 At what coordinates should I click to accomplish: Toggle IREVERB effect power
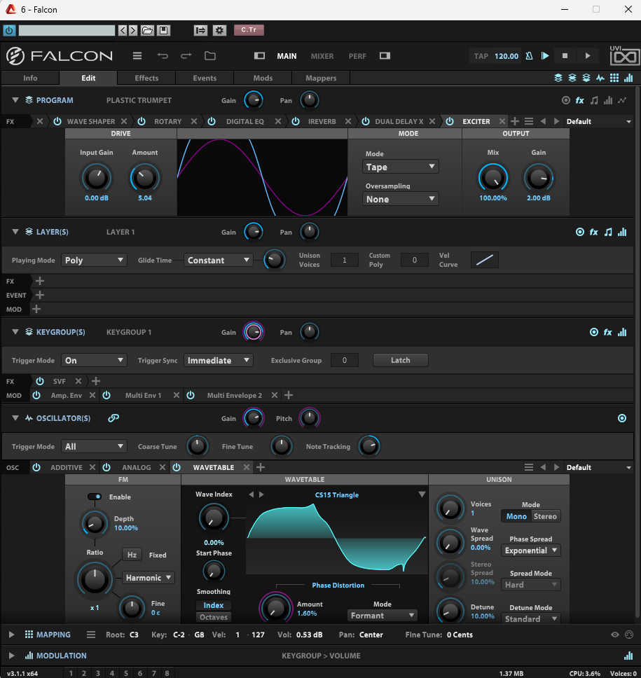click(x=296, y=121)
